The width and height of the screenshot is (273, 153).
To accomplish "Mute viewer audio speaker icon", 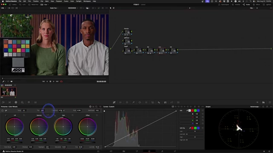I will coord(12,81).
